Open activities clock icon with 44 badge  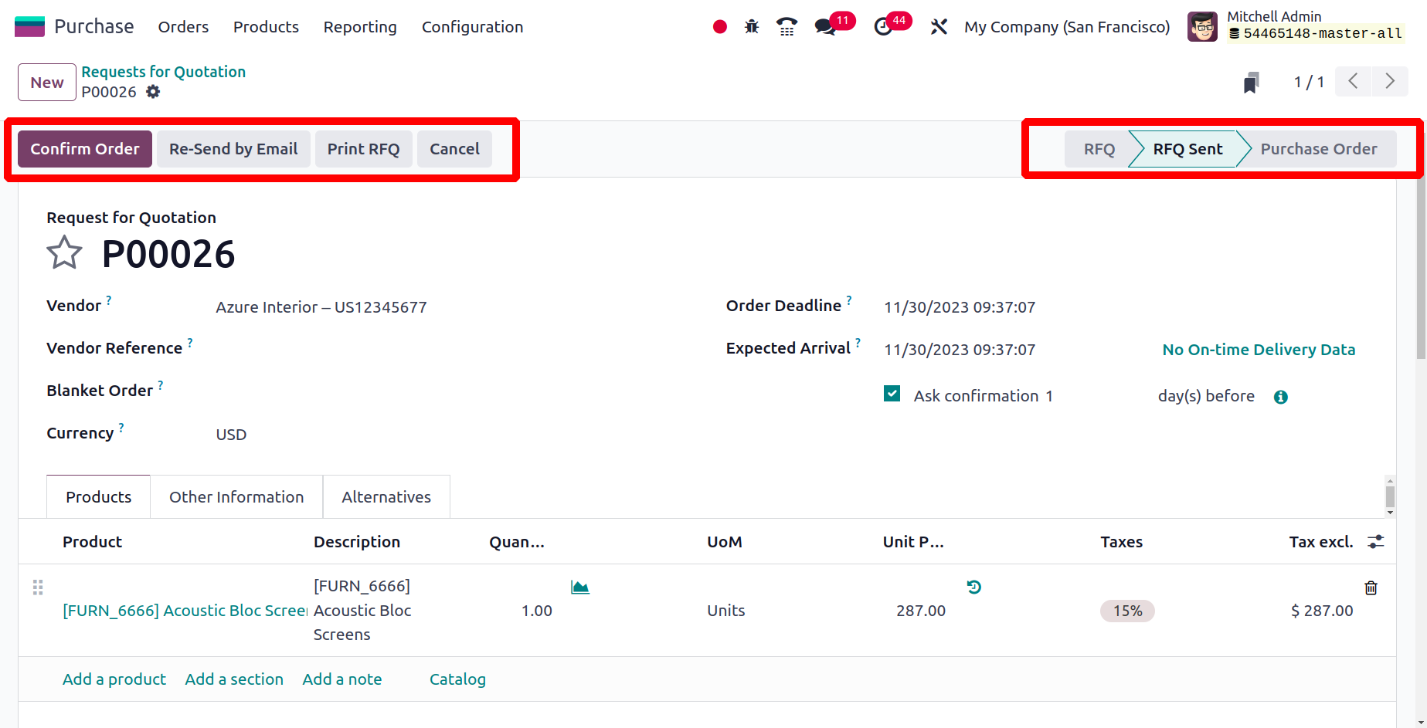point(883,27)
